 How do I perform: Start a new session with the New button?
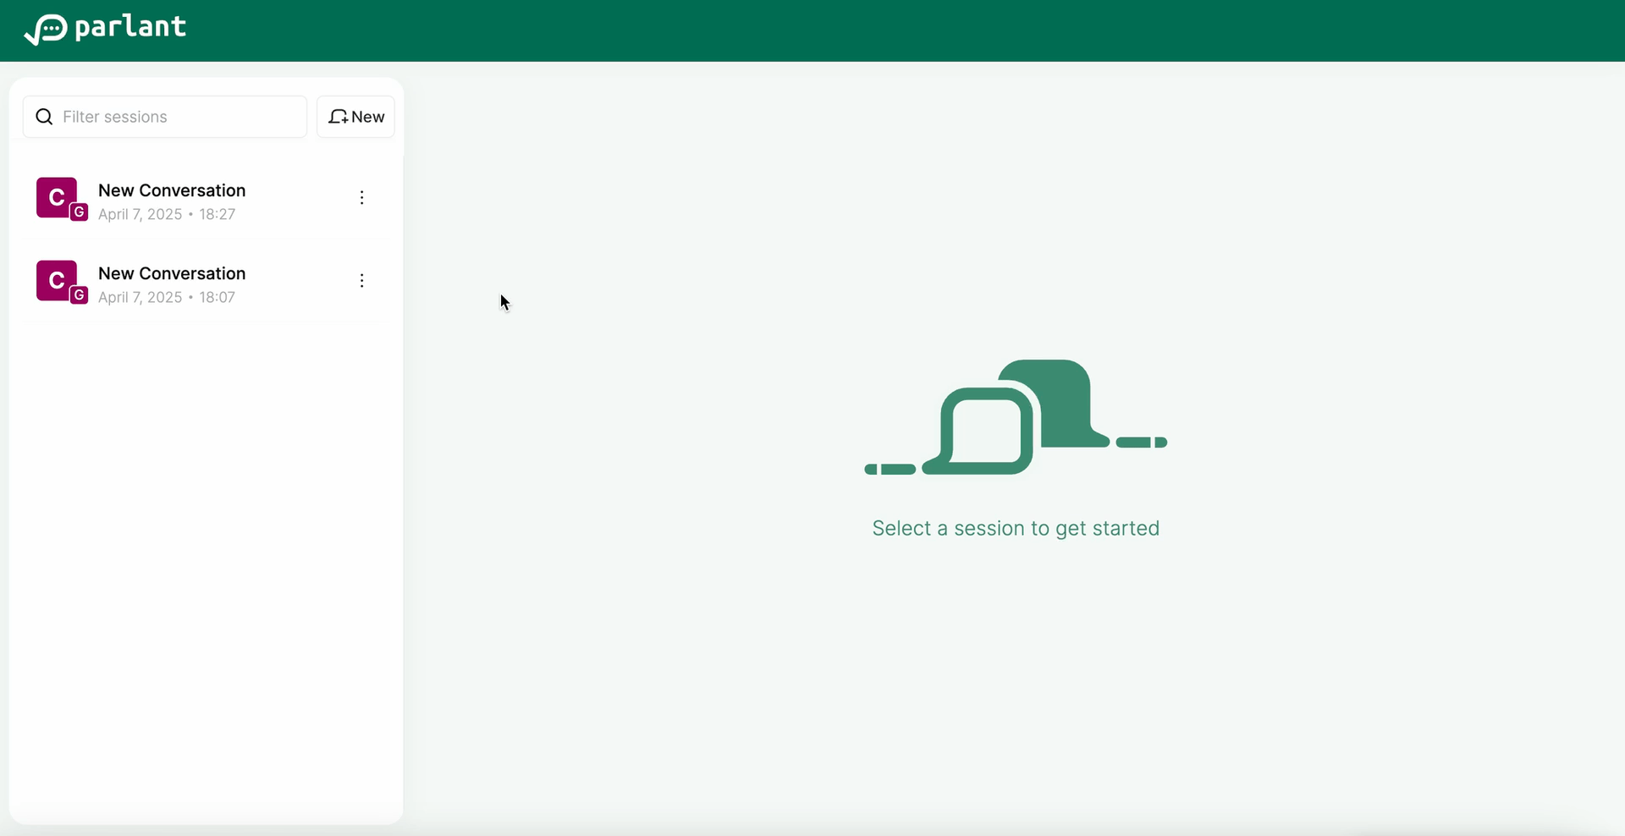point(355,117)
